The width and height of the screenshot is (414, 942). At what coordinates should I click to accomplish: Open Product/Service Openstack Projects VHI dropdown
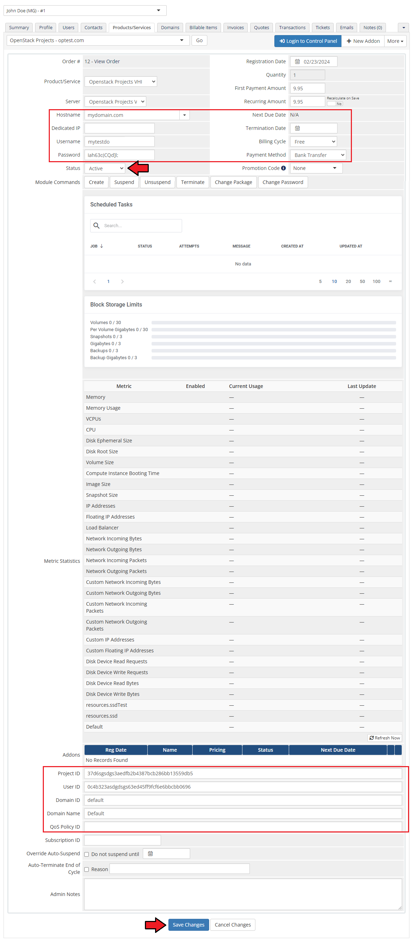click(x=121, y=81)
